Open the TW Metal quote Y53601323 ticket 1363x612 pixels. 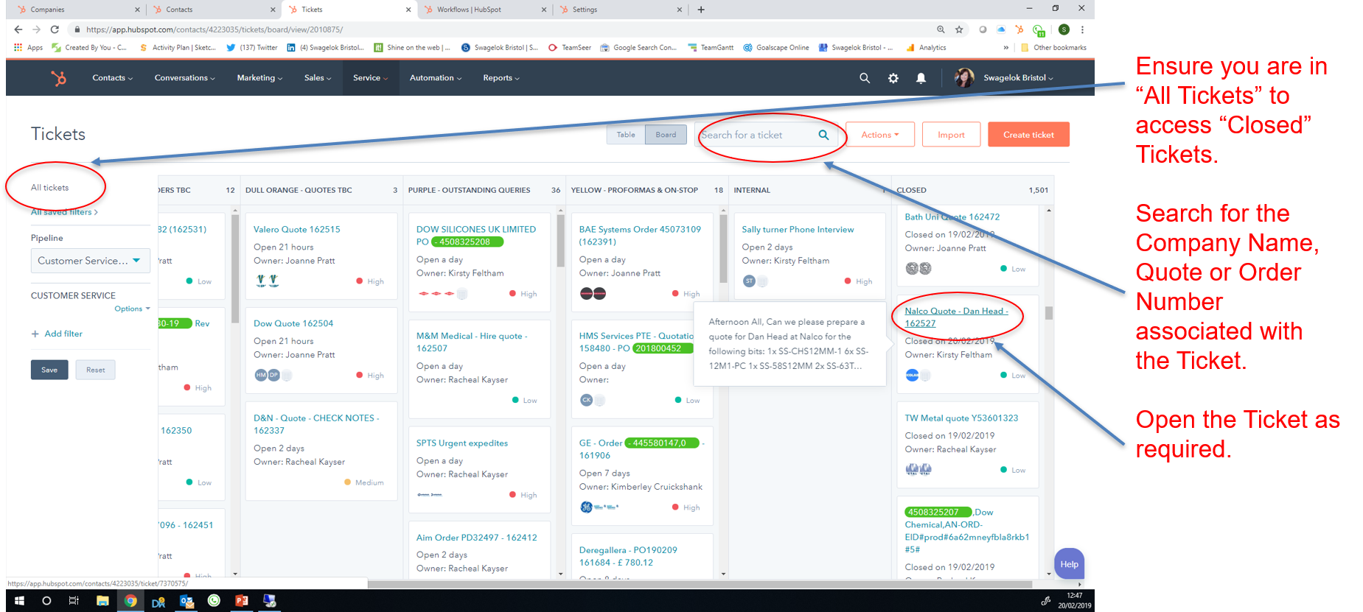(961, 418)
